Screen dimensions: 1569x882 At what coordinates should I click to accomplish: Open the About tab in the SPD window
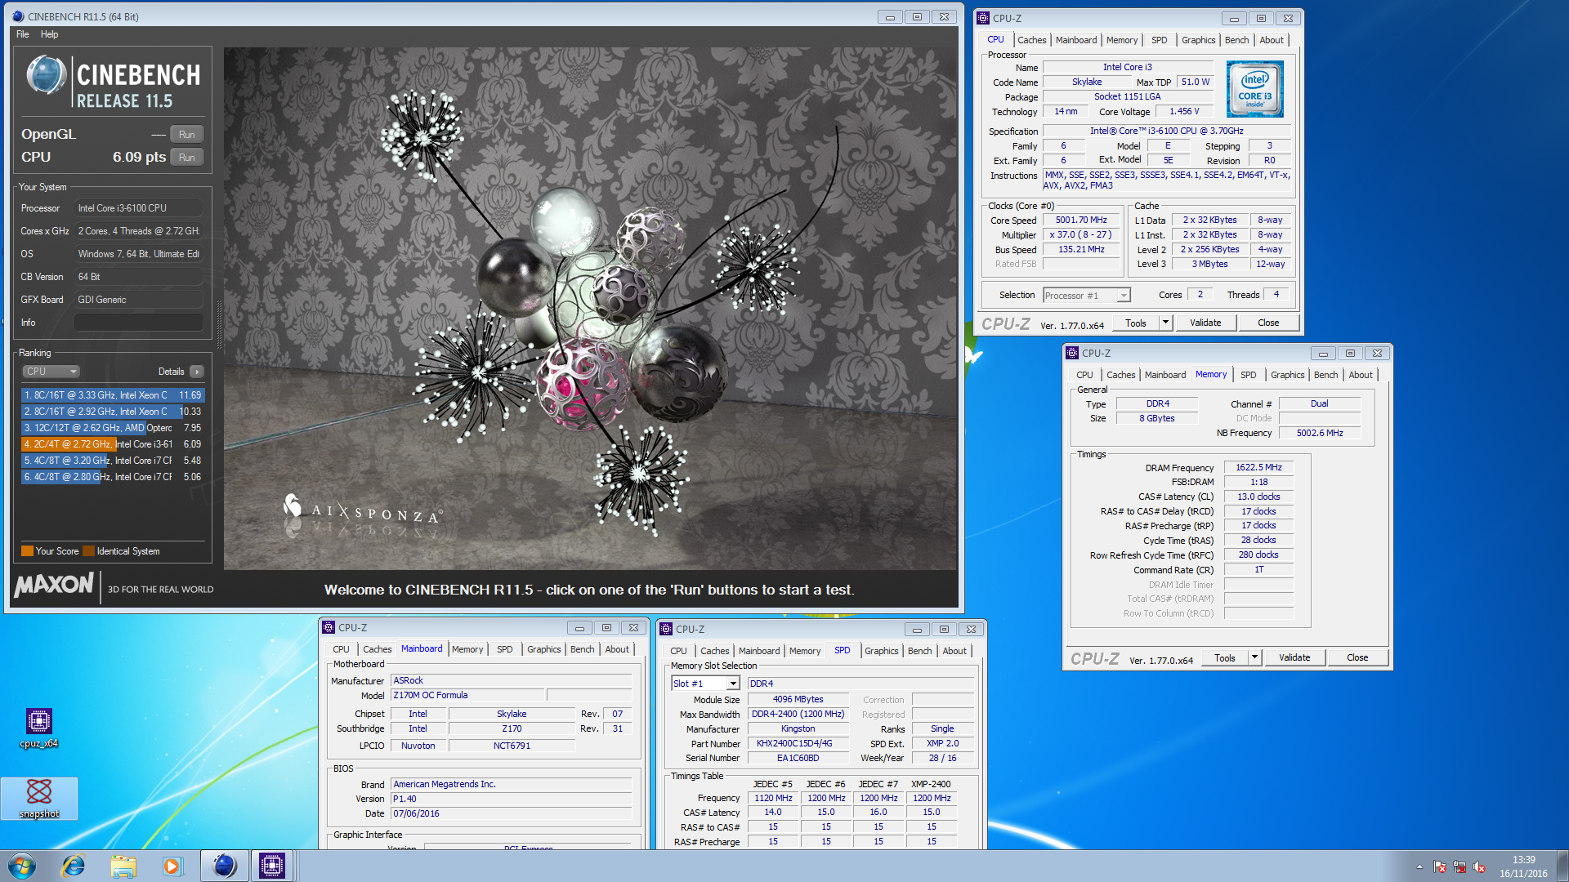954,651
